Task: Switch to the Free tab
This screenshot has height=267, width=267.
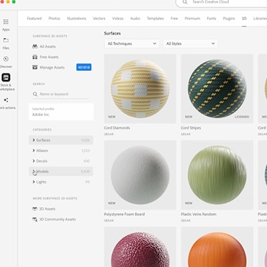Action: (174, 19)
